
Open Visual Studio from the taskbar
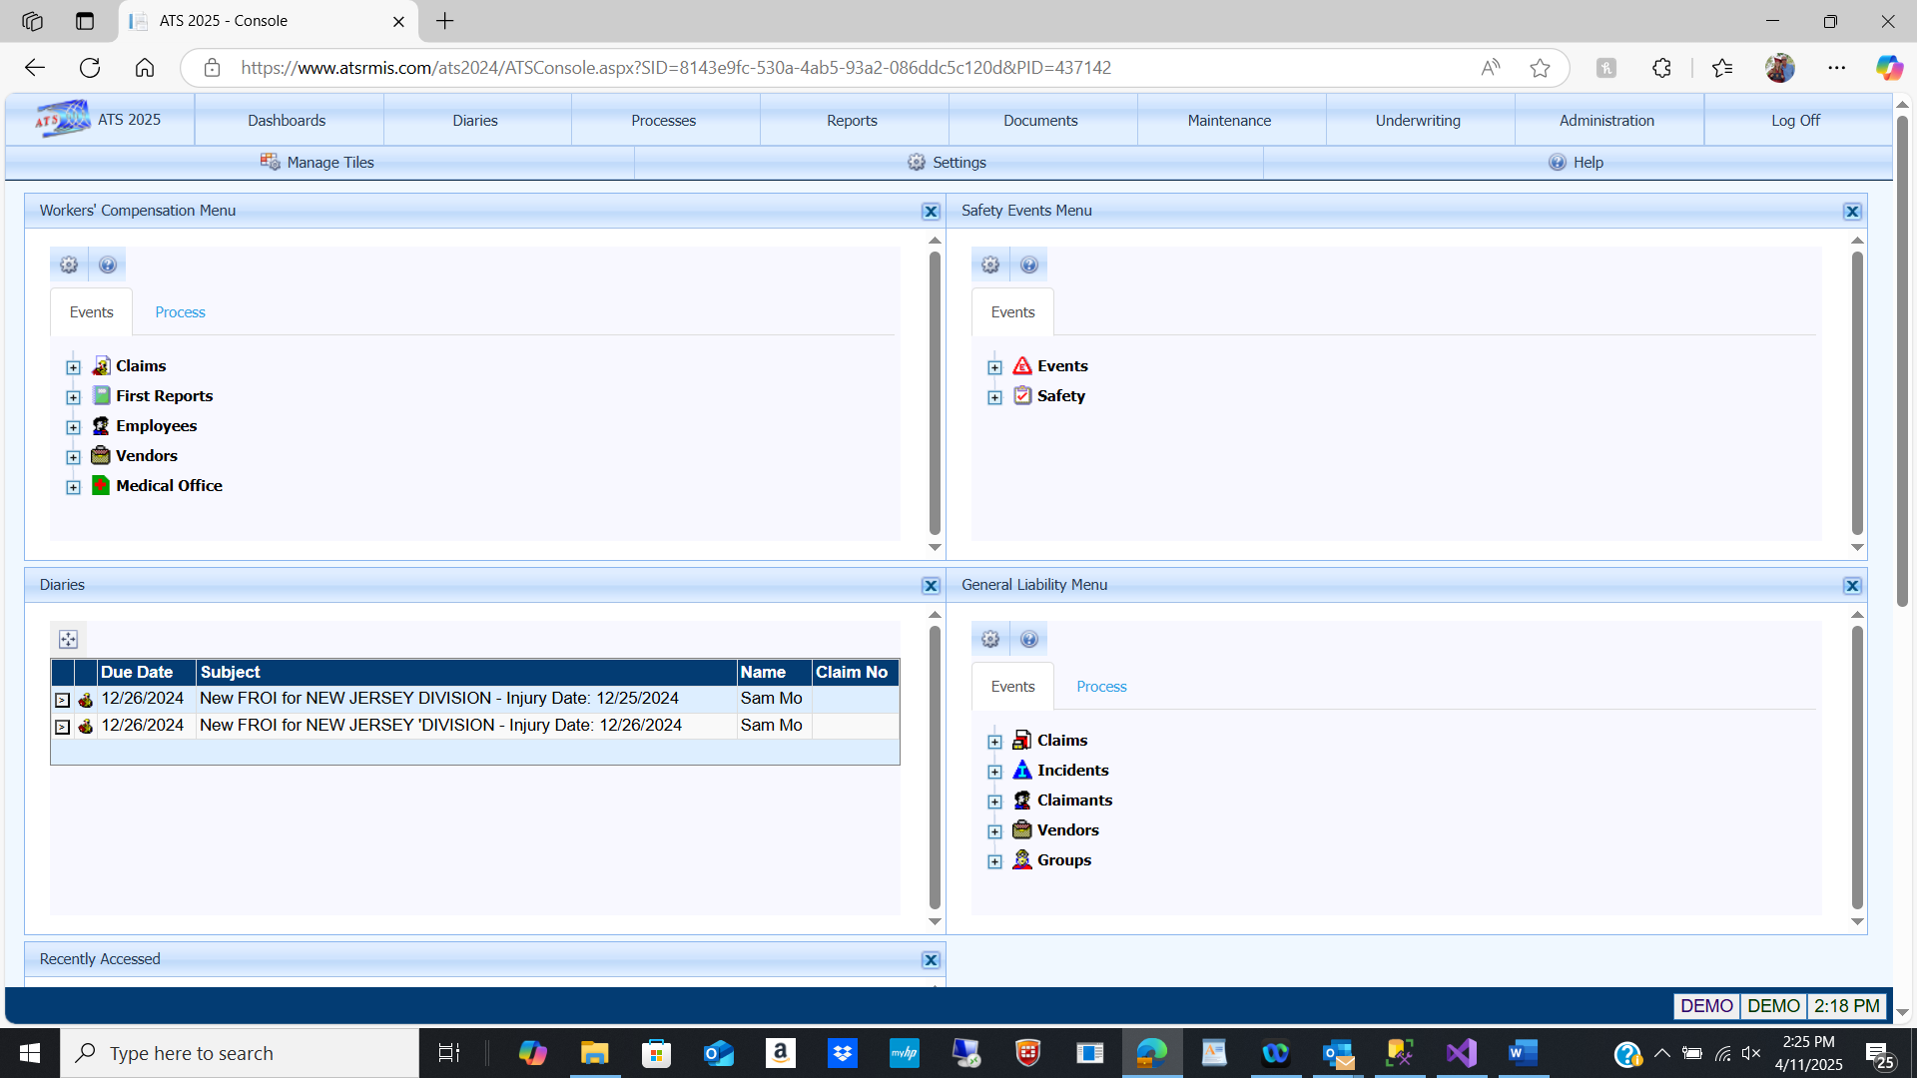coord(1461,1053)
